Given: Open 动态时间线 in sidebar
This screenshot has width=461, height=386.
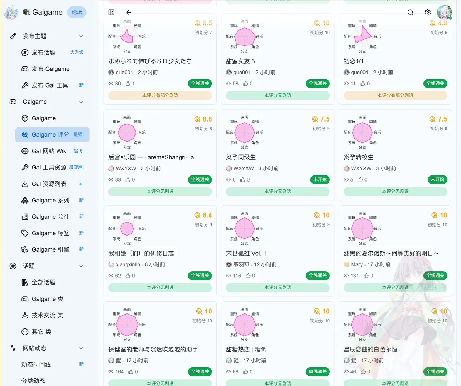Looking at the screenshot, I should tap(53, 365).
